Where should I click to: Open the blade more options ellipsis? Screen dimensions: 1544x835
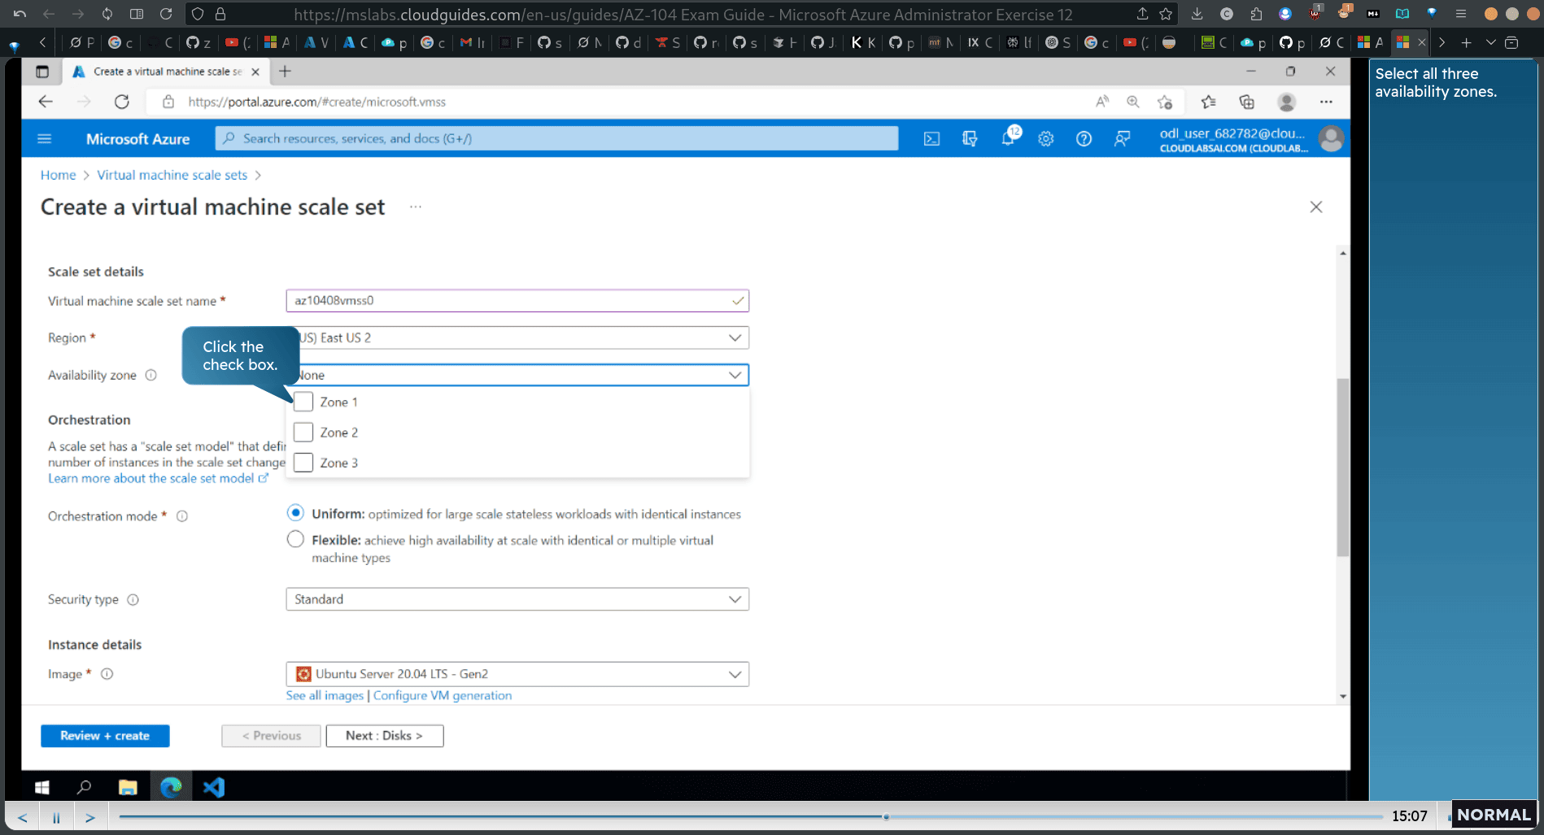416,207
